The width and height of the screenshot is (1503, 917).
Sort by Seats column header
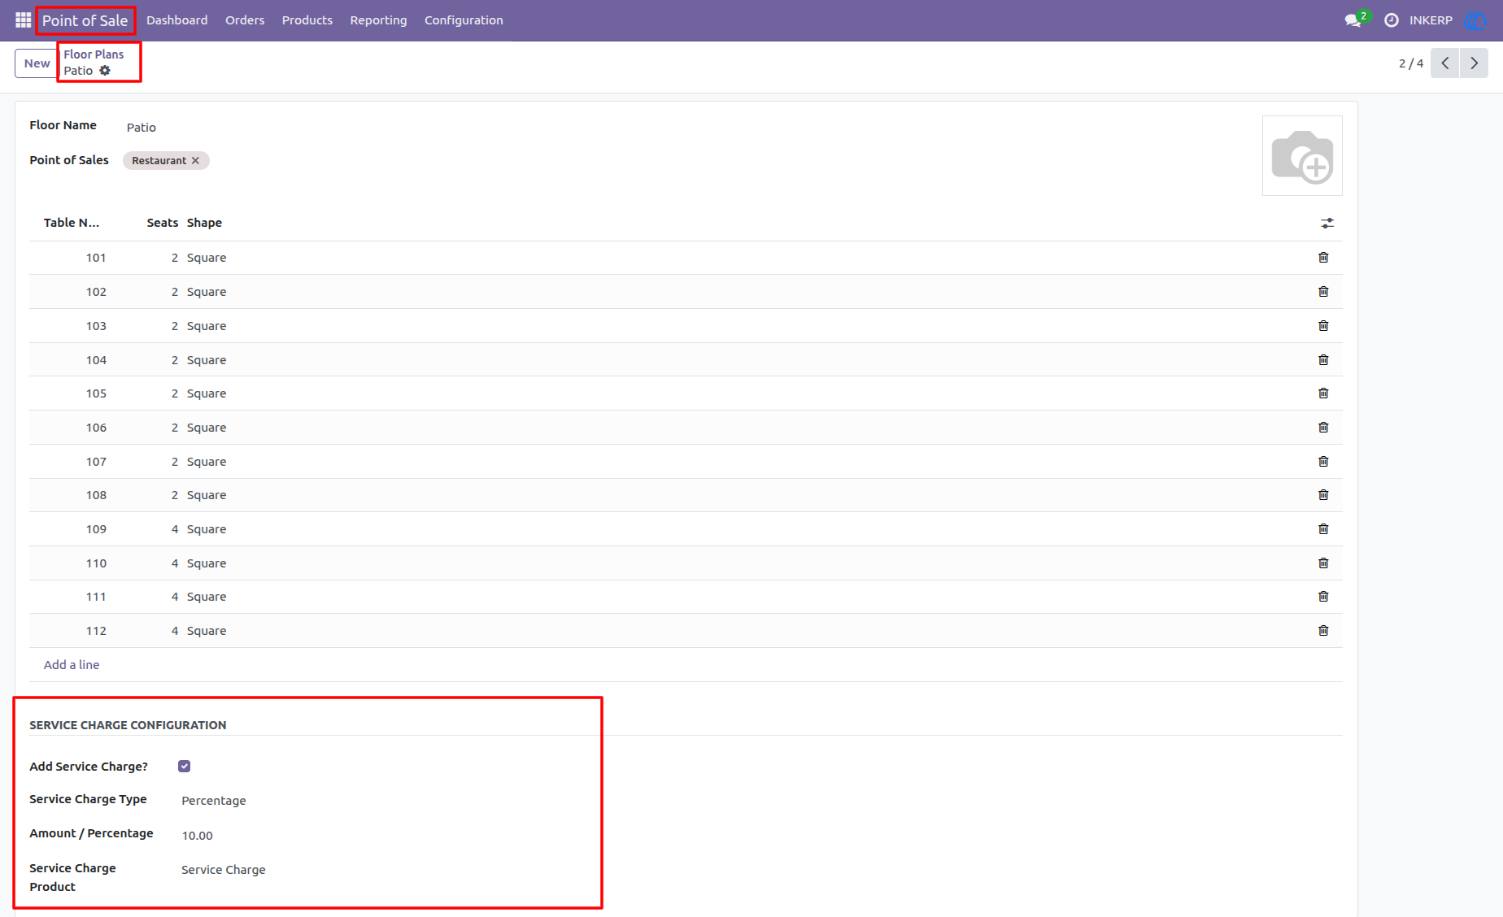tap(163, 223)
